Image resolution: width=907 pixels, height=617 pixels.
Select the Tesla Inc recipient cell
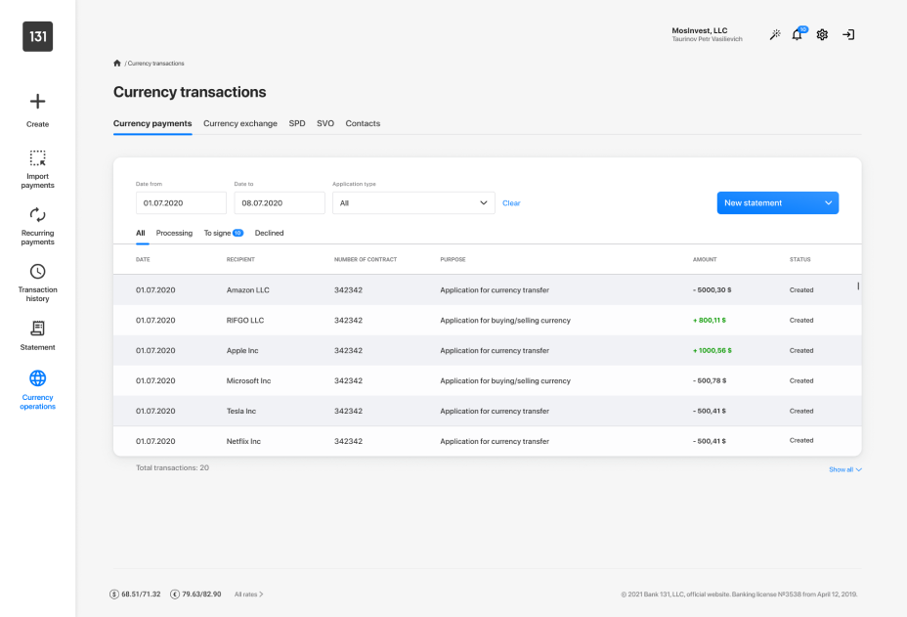click(x=241, y=411)
